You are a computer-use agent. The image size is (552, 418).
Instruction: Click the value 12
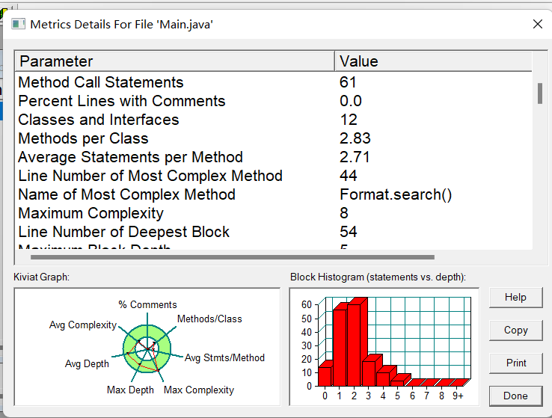(349, 120)
